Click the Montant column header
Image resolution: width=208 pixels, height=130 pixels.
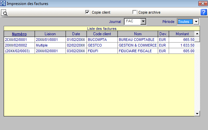point(182,34)
